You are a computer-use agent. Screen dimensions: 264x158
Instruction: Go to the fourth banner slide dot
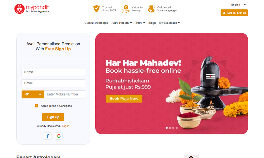[x=177, y=128]
